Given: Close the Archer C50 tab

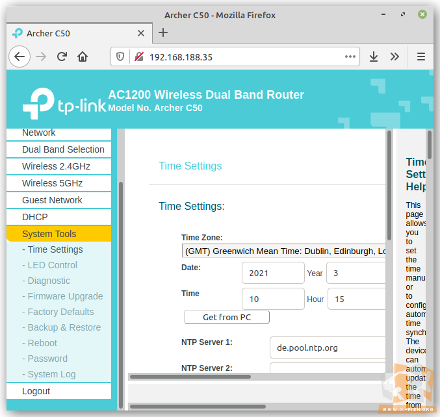Looking at the screenshot, I should coord(141,33).
